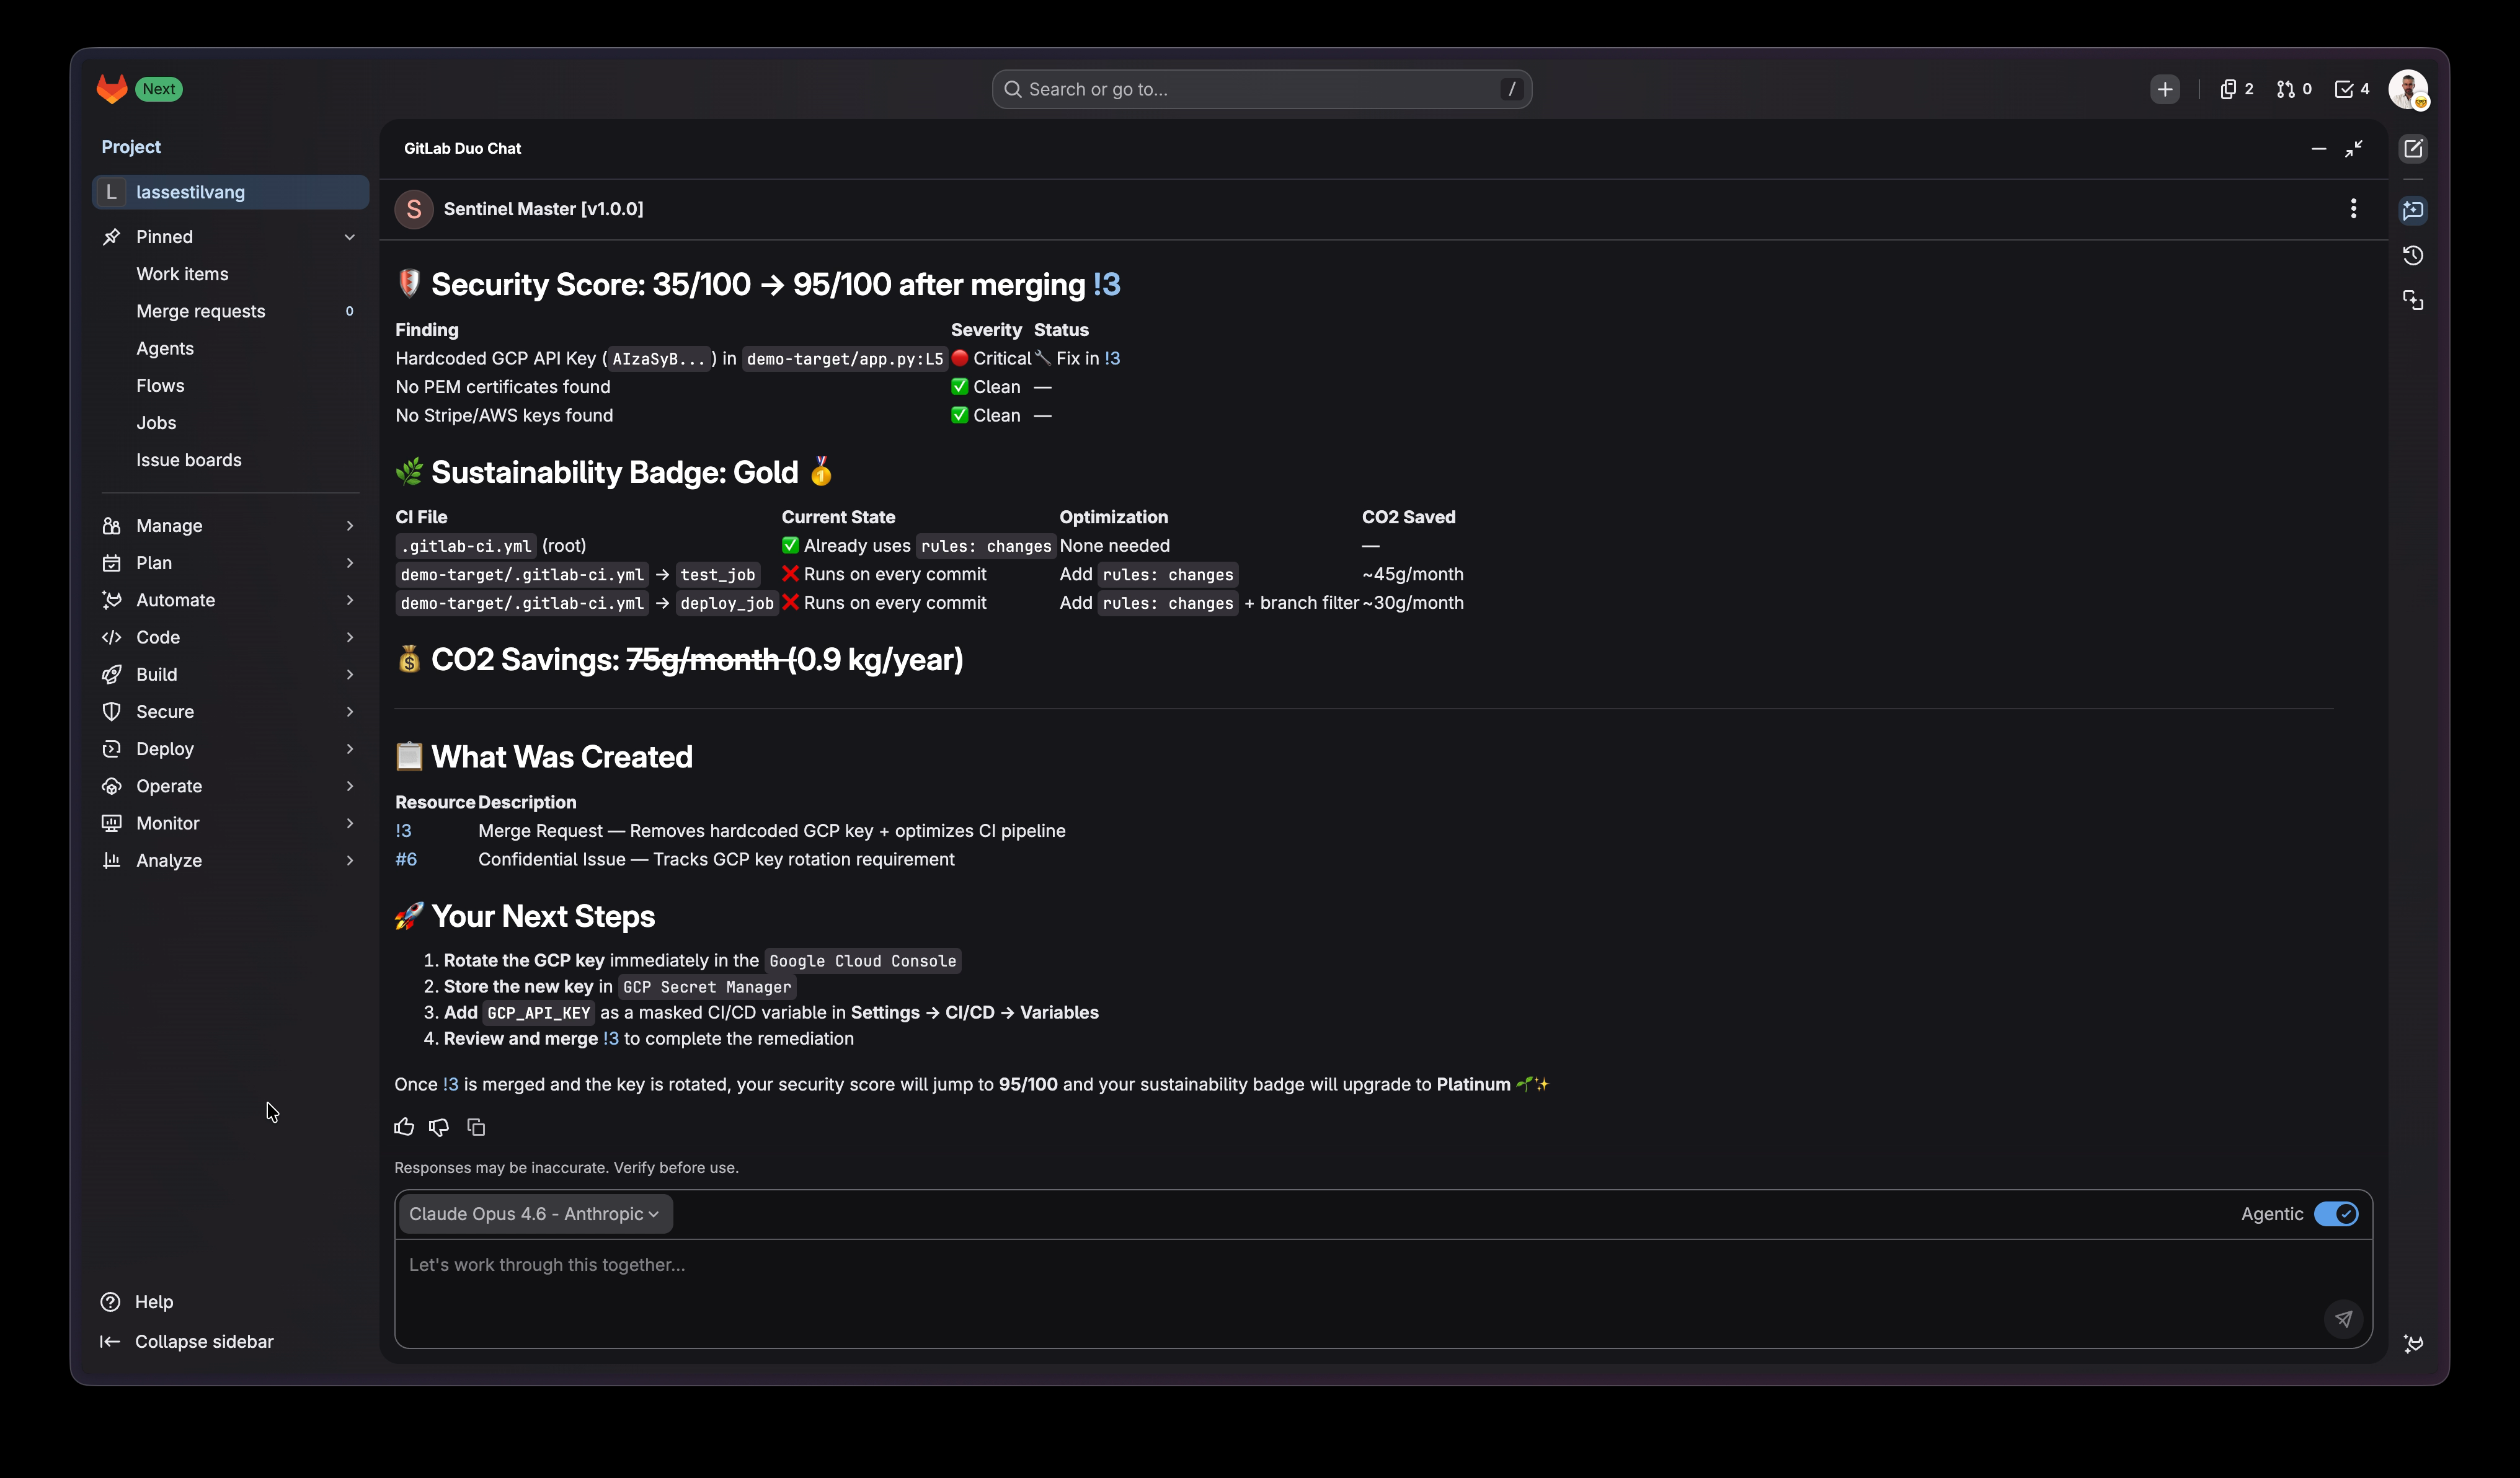This screenshot has width=2520, height=1478.
Task: Open the to-do list counter icon
Action: tap(2351, 89)
